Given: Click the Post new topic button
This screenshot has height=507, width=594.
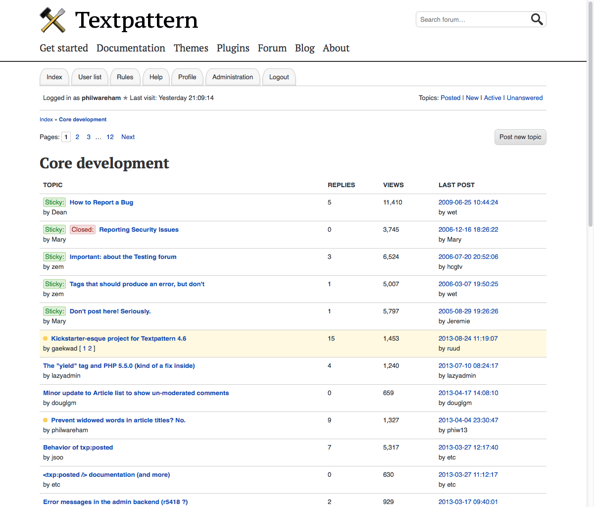Looking at the screenshot, I should click(520, 137).
